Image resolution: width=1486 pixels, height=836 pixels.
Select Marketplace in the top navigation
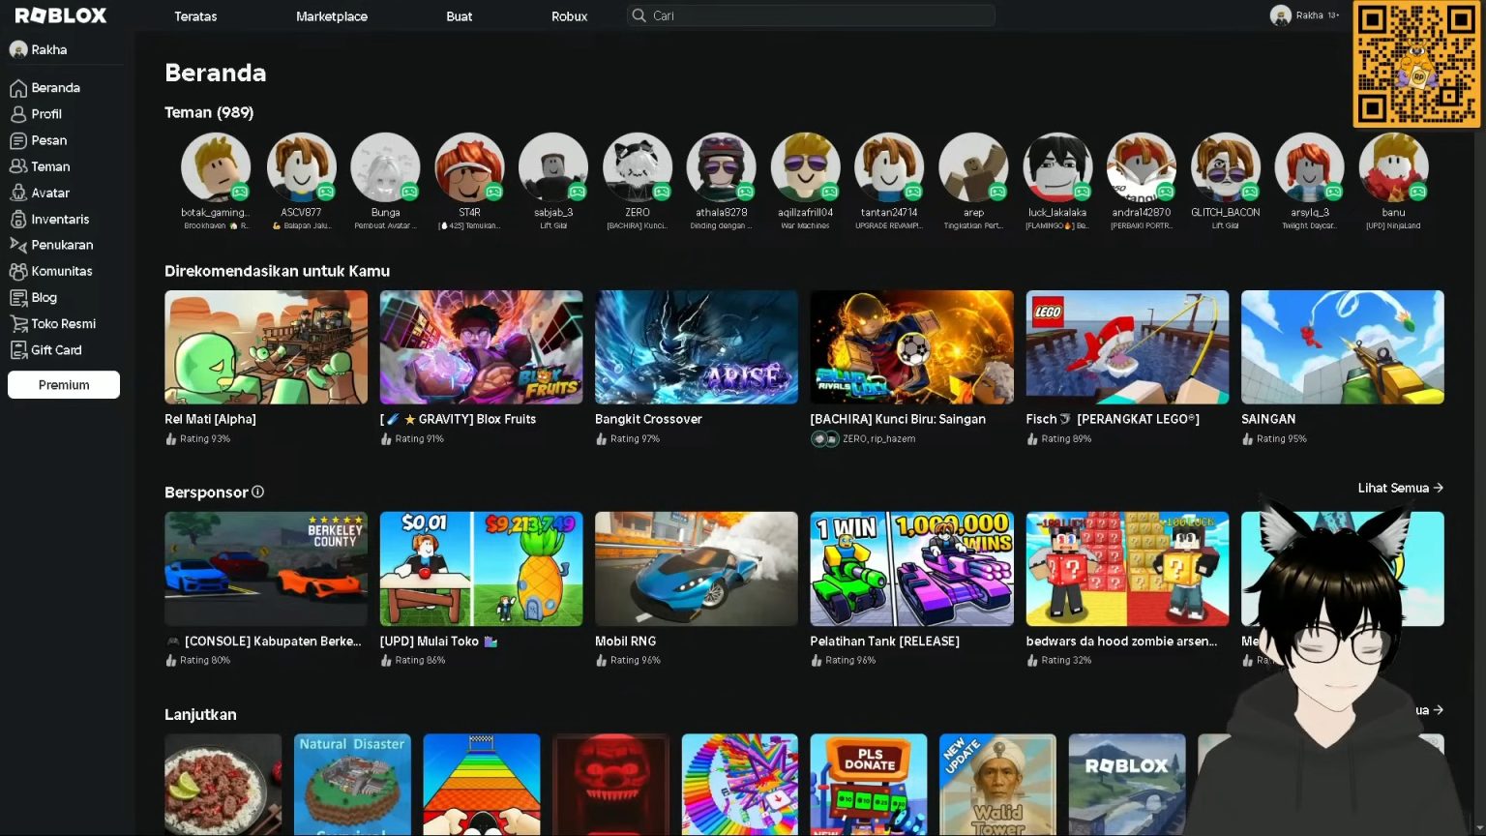click(x=331, y=16)
